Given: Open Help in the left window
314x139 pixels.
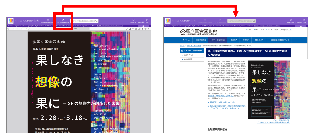Looking at the screenshot, I should [147, 21].
